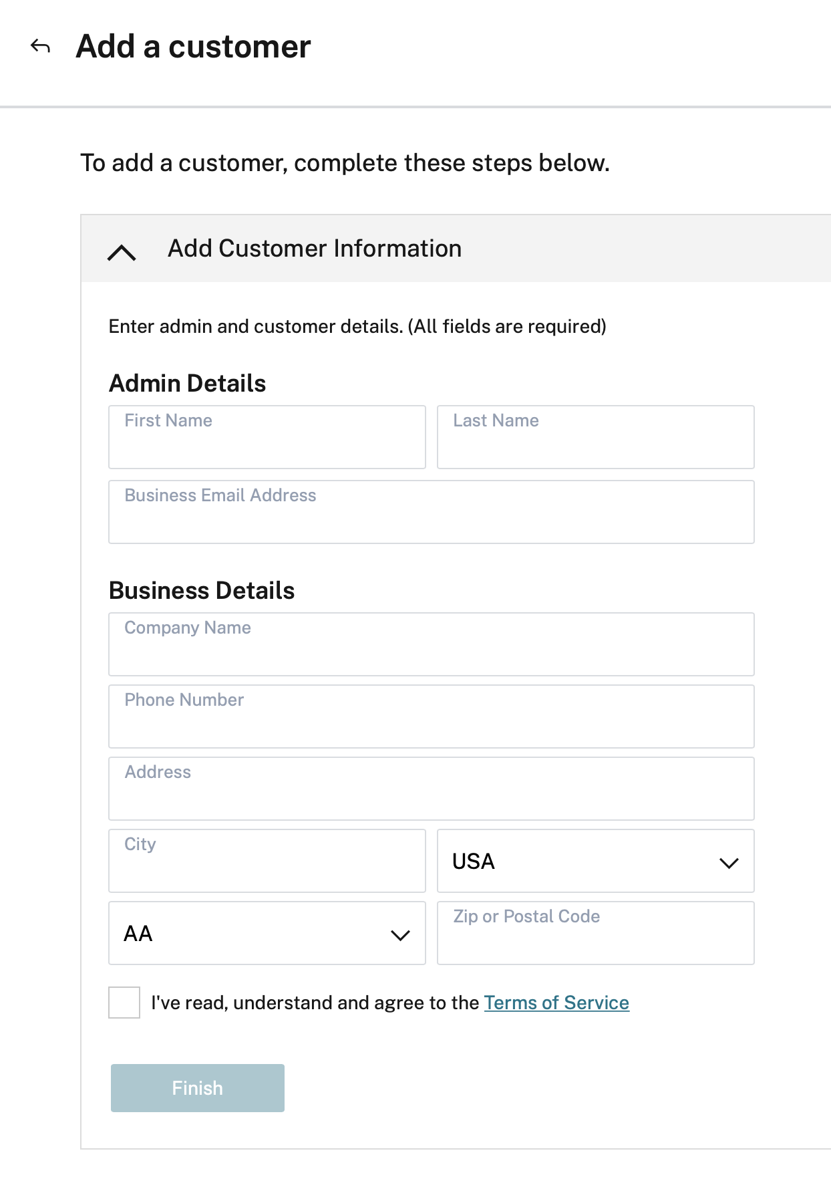Screen dimensions: 831x1183
Task: Click the Last Name field
Action: pos(596,437)
